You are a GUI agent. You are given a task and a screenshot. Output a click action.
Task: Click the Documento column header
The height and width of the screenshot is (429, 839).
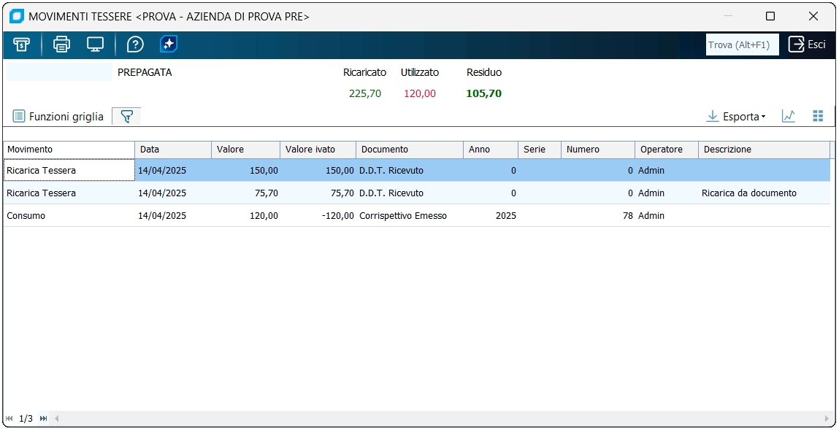(x=410, y=150)
